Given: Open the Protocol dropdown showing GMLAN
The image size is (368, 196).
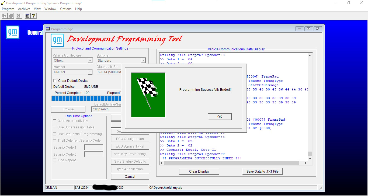Looking at the screenshot, I should [90, 72].
